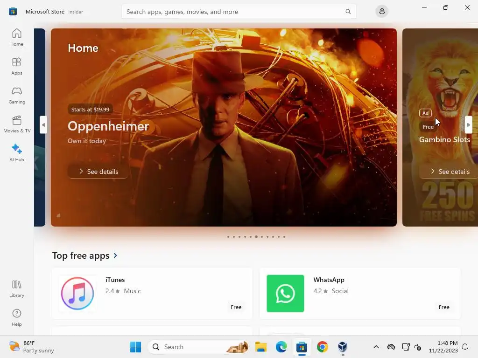This screenshot has height=358, width=478.
Task: Open the WhatsApp app icon
Action: tap(285, 294)
